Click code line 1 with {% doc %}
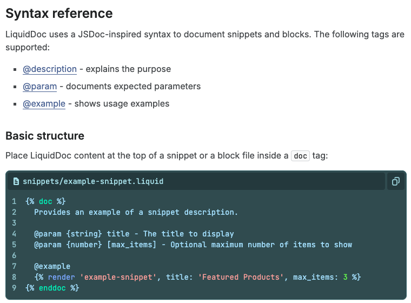This screenshot has height=303, width=411. (45, 201)
